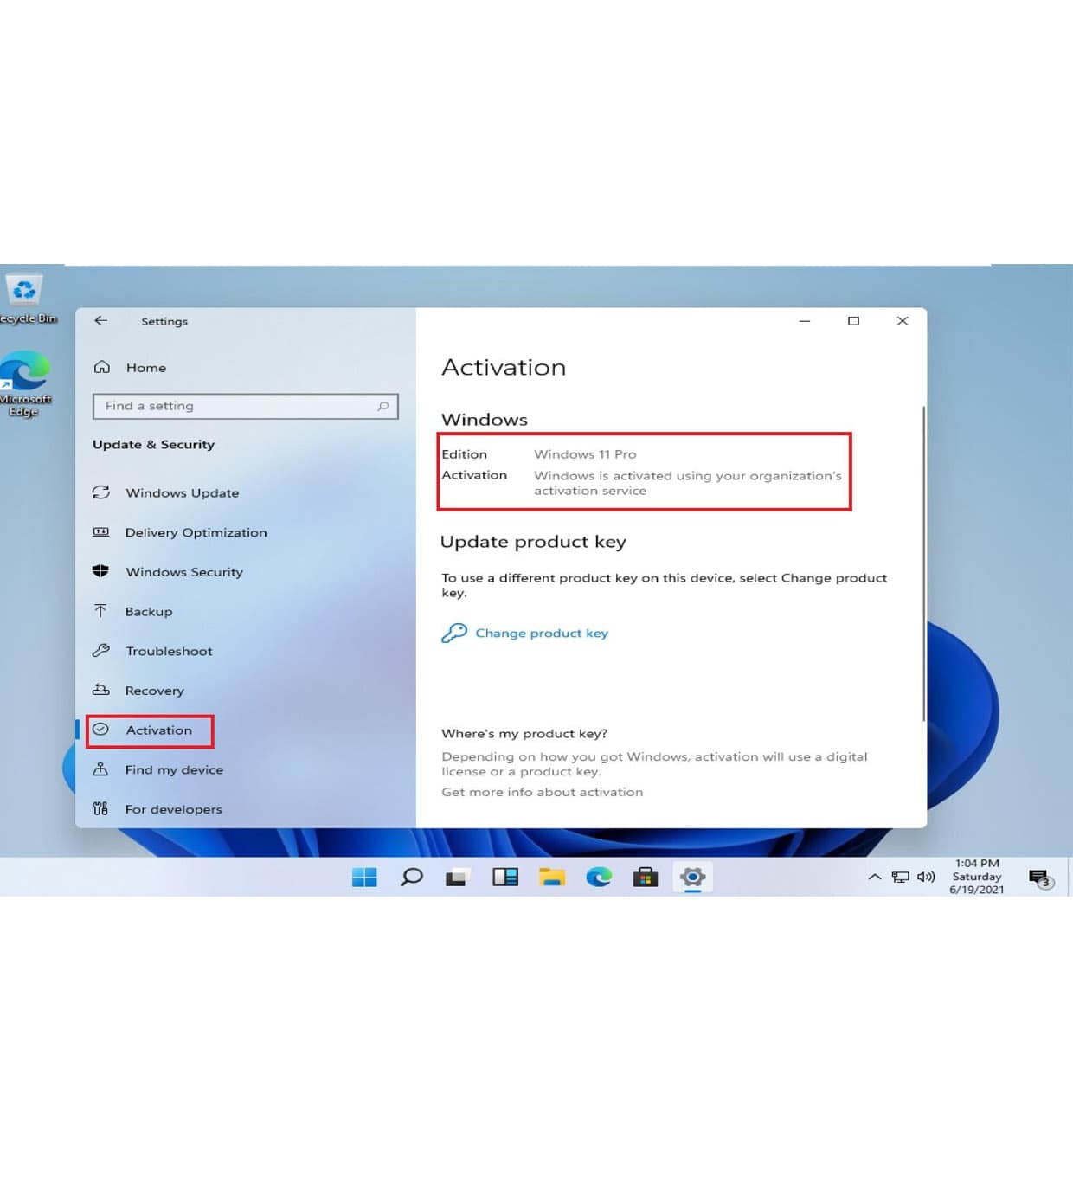Return to Settings Home
This screenshot has height=1177, width=1073.
[145, 367]
